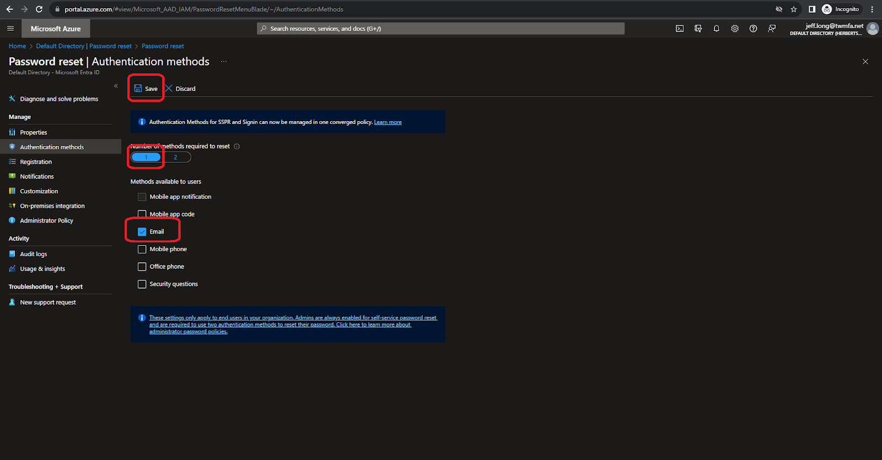Focus the Search resources, services, and docs box
Viewport: 882px width, 460px height.
[x=440, y=29]
